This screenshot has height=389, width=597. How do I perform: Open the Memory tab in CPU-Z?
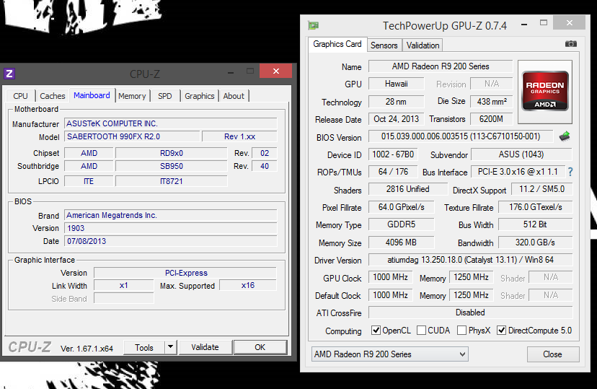[132, 96]
